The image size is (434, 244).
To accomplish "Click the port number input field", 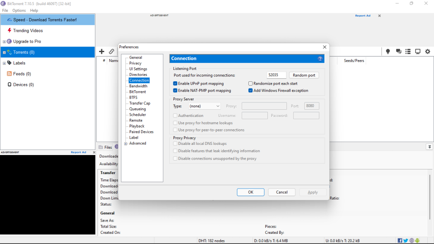I will (x=276, y=75).
